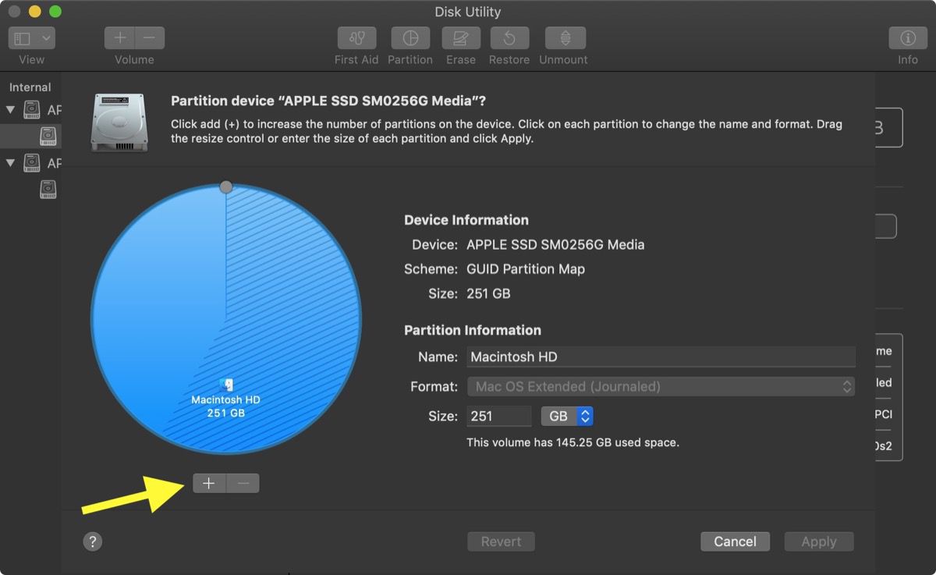This screenshot has width=936, height=575.
Task: Click the Add Volume plus icon
Action: [x=120, y=37]
